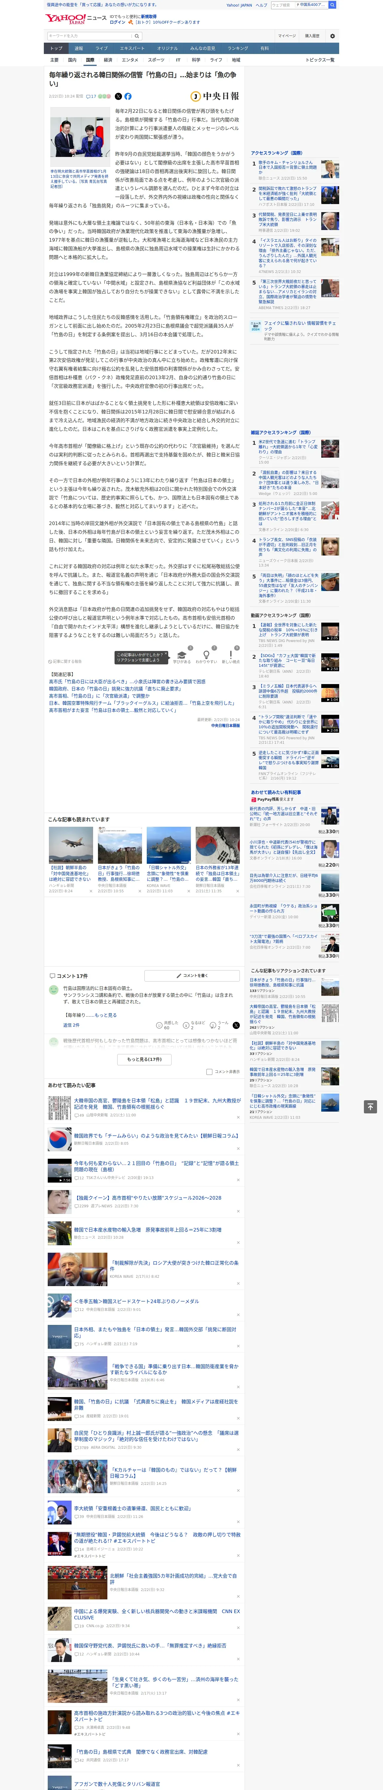Share the article on Facebook

click(128, 97)
